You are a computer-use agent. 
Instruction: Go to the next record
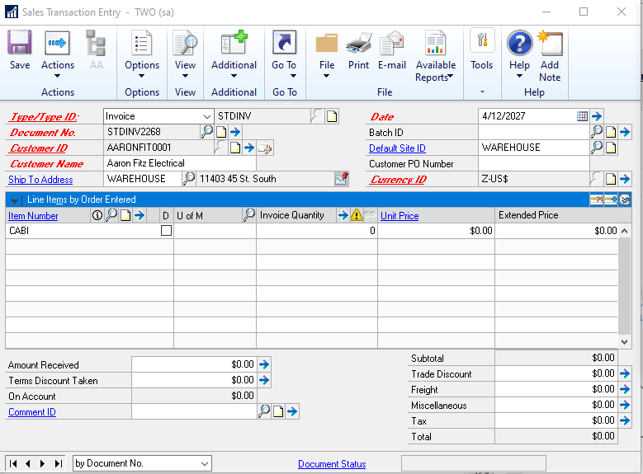point(43,463)
